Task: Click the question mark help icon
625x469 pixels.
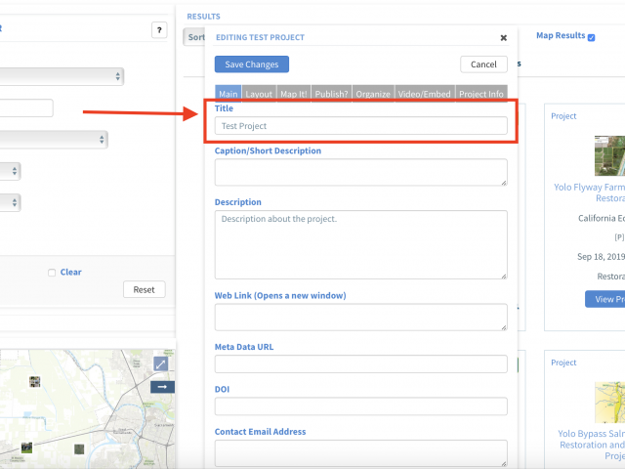Action: click(x=159, y=30)
